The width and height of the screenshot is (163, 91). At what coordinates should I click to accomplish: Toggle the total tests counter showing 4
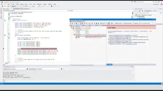71,25
